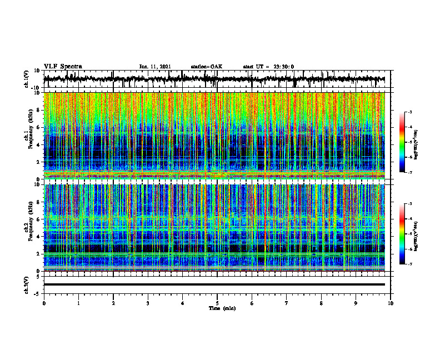Click the "-7" tick on lower color bar
The width and height of the screenshot is (440, 340).
(x=409, y=264)
